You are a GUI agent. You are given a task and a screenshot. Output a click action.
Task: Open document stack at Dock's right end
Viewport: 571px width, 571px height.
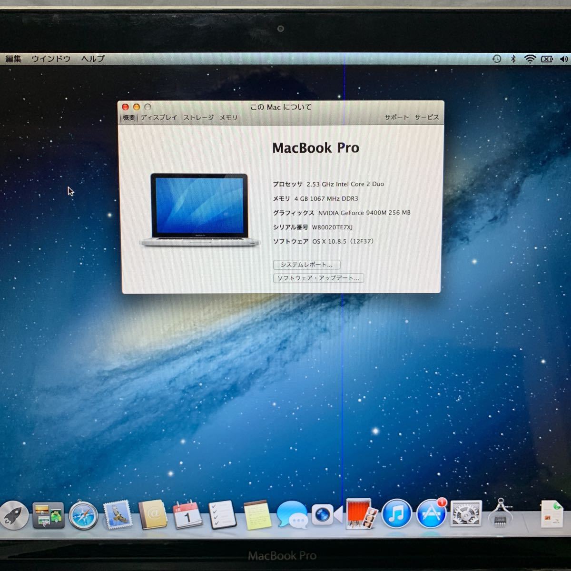click(x=552, y=514)
